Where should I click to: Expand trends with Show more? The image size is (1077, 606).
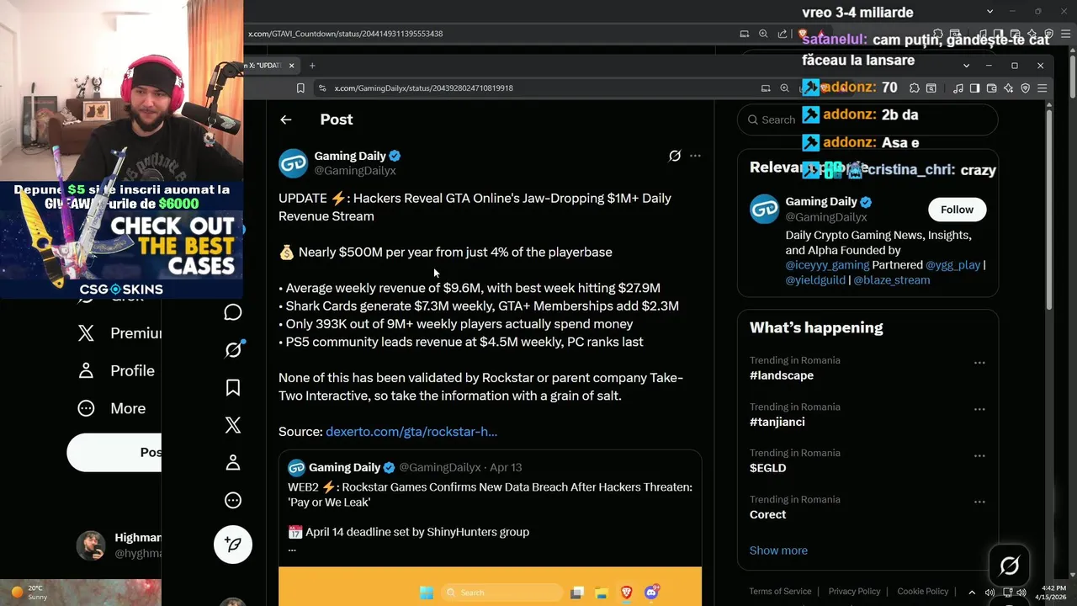[778, 550]
